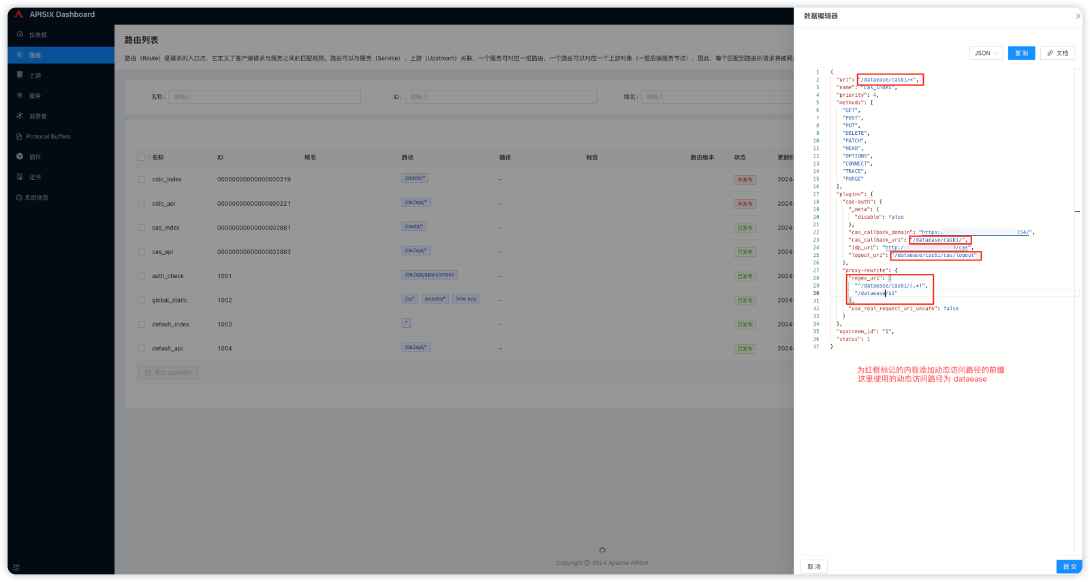This screenshot has width=1090, height=582.
Task: Open the JSON format dropdown
Action: point(986,53)
